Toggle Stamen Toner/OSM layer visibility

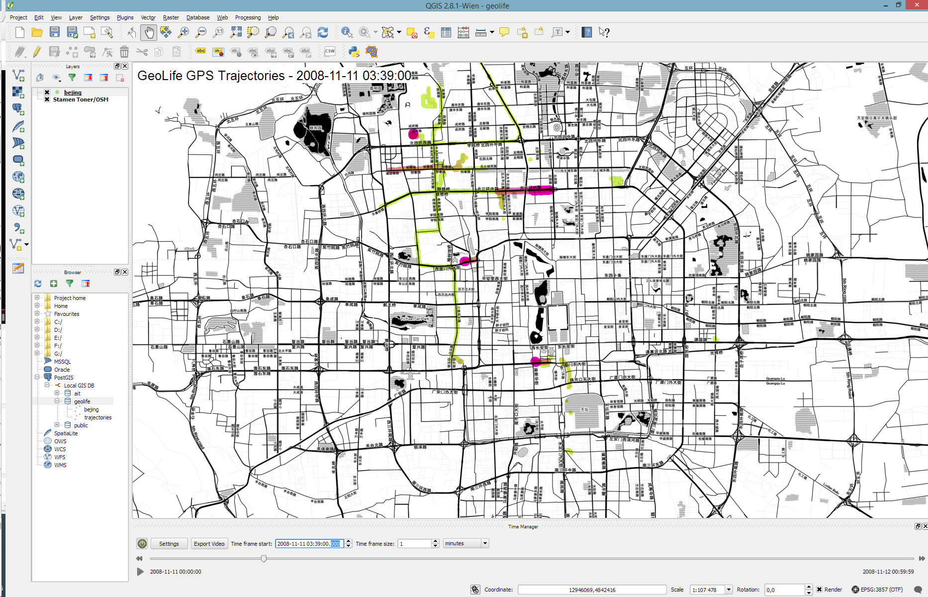point(47,99)
